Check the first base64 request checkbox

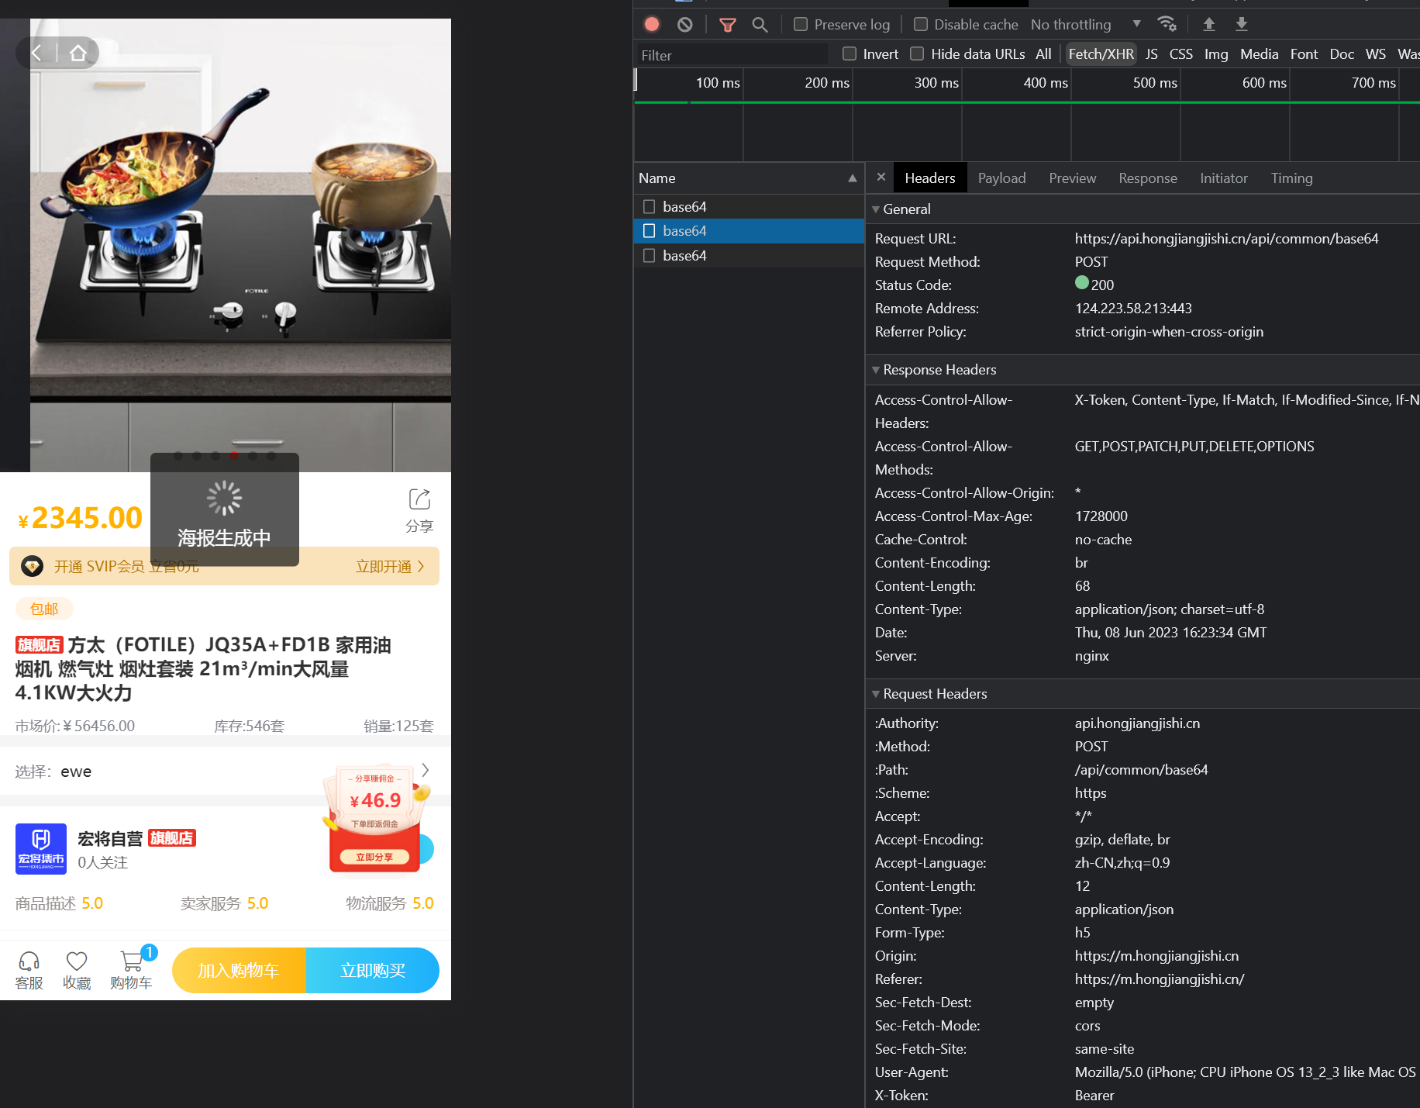coord(650,206)
